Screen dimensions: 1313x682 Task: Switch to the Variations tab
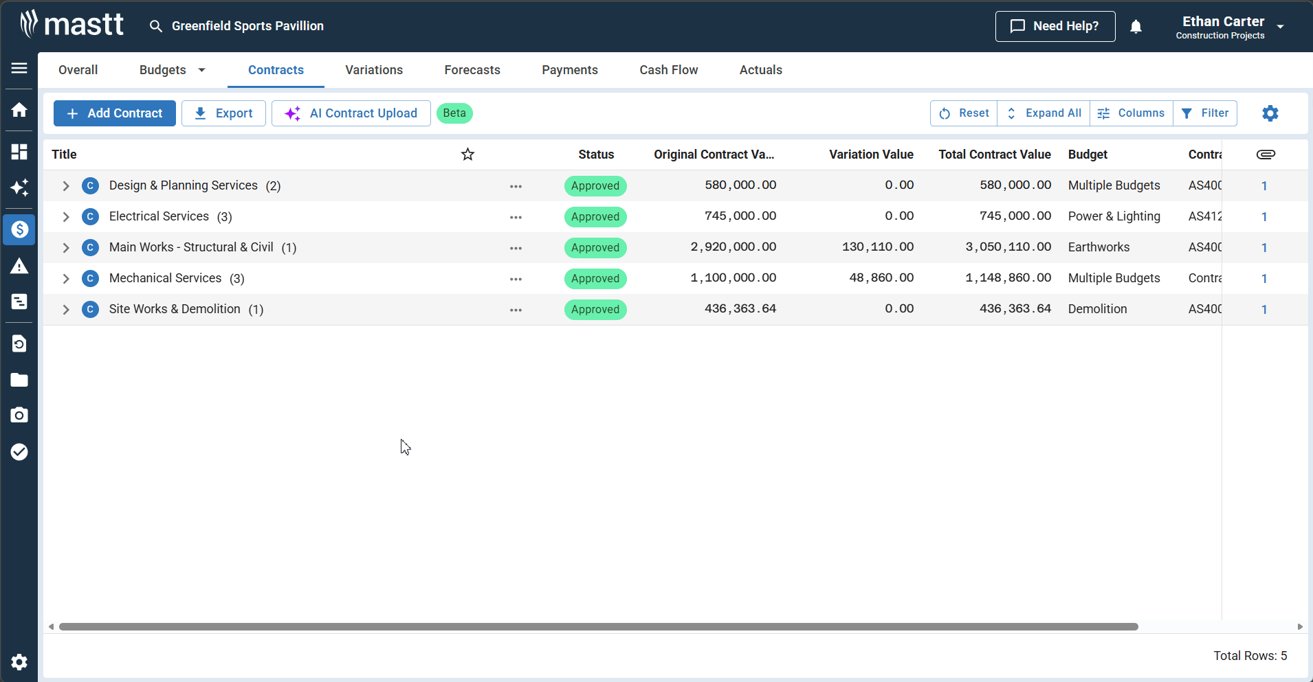tap(374, 70)
